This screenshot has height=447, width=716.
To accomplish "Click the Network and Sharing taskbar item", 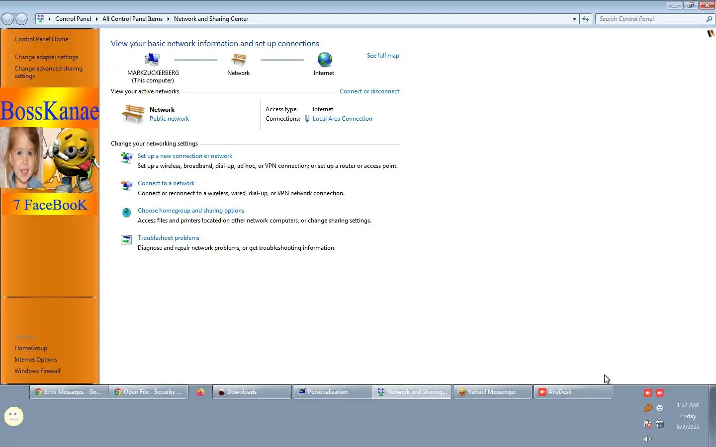I will 413,392.
